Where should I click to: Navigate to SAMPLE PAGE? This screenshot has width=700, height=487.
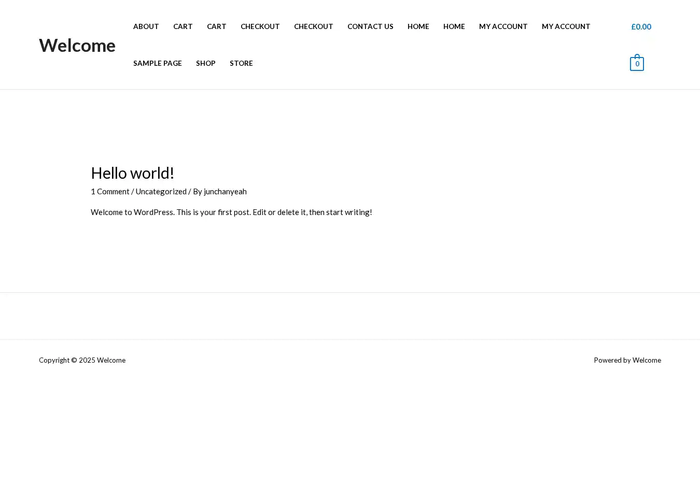coord(157,63)
